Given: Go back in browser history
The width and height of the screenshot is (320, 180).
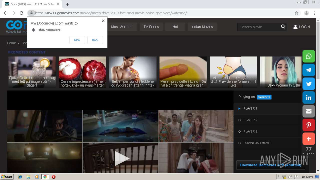Looking at the screenshot, I should tap(5, 13).
